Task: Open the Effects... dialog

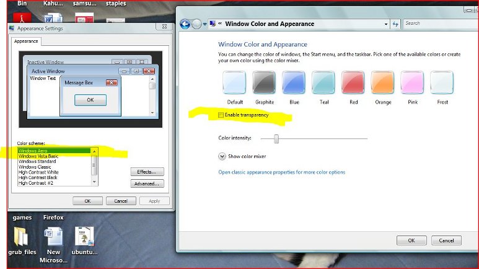Action: (147, 172)
